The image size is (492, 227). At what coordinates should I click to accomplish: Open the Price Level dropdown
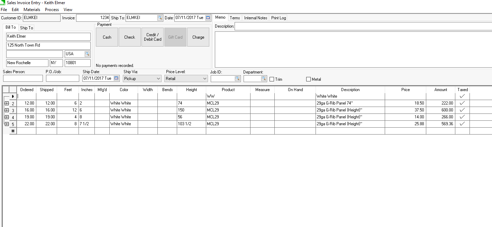point(204,79)
